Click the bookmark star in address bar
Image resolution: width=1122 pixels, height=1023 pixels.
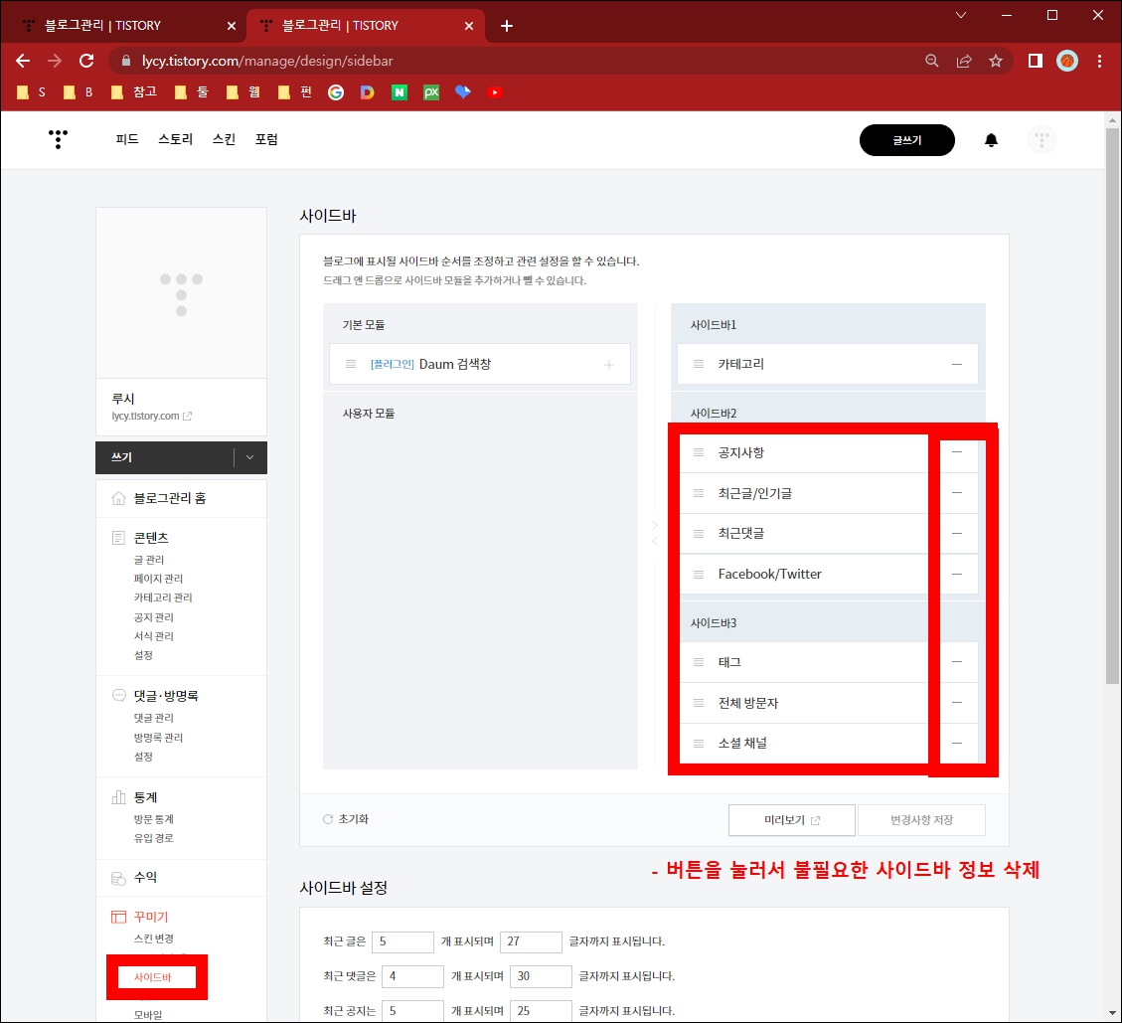click(996, 61)
